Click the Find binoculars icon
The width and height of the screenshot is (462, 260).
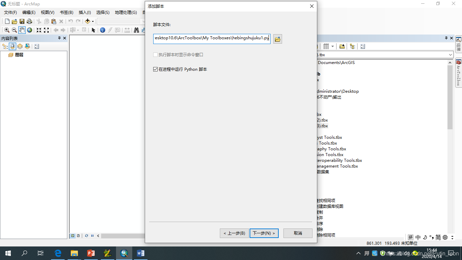pyautogui.click(x=136, y=30)
